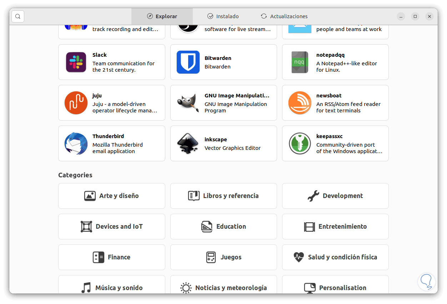Click the notepadqq notebook icon
This screenshot has width=447, height=304.
(x=300, y=62)
